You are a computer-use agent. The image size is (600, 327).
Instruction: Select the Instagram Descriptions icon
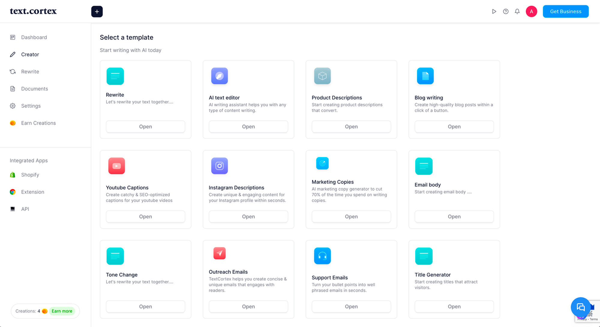pyautogui.click(x=219, y=165)
